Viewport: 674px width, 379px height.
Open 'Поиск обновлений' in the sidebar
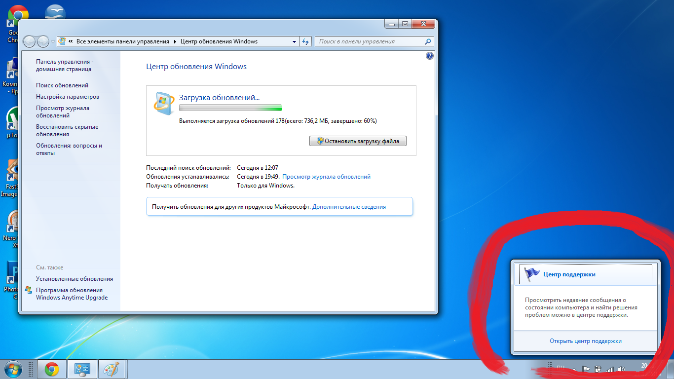(62, 85)
